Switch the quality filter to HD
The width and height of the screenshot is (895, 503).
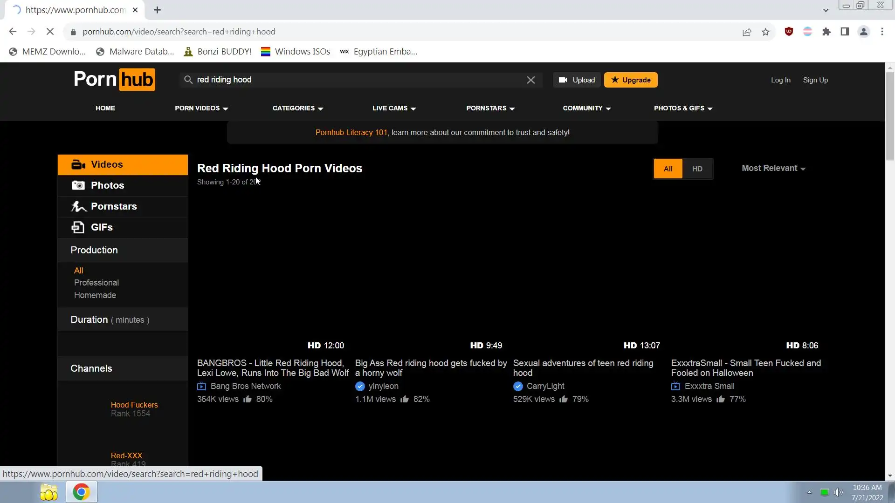(x=697, y=169)
